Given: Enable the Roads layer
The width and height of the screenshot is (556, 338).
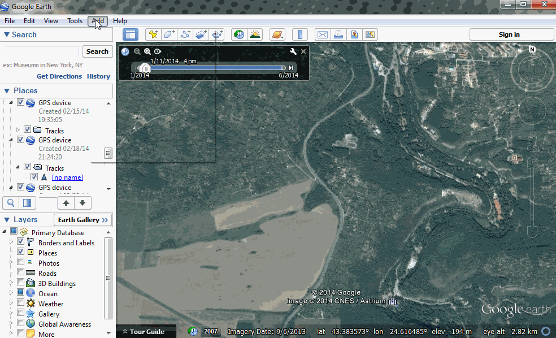Looking at the screenshot, I should (x=20, y=272).
